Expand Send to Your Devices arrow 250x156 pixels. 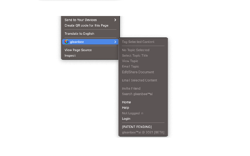pos(115,20)
